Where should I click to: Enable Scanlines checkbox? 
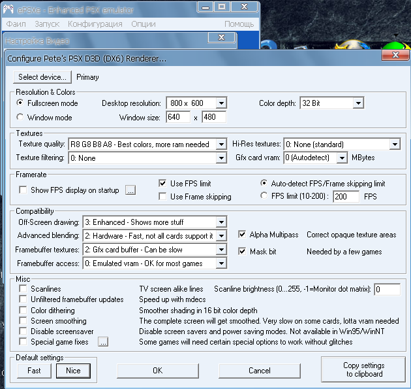23,289
